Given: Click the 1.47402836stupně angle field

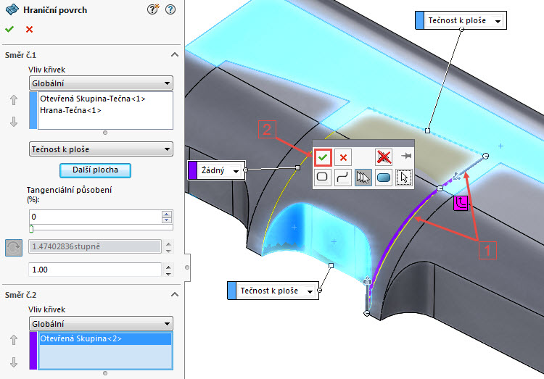Looking at the screenshot, I should 95,246.
